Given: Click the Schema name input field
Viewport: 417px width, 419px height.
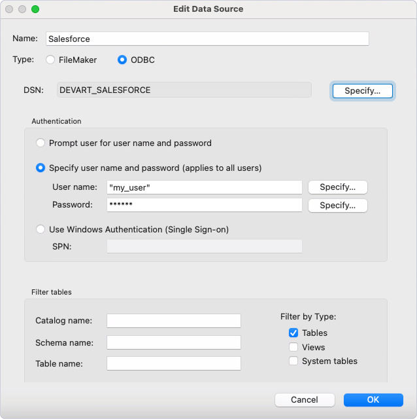Looking at the screenshot, I should tap(174, 342).
